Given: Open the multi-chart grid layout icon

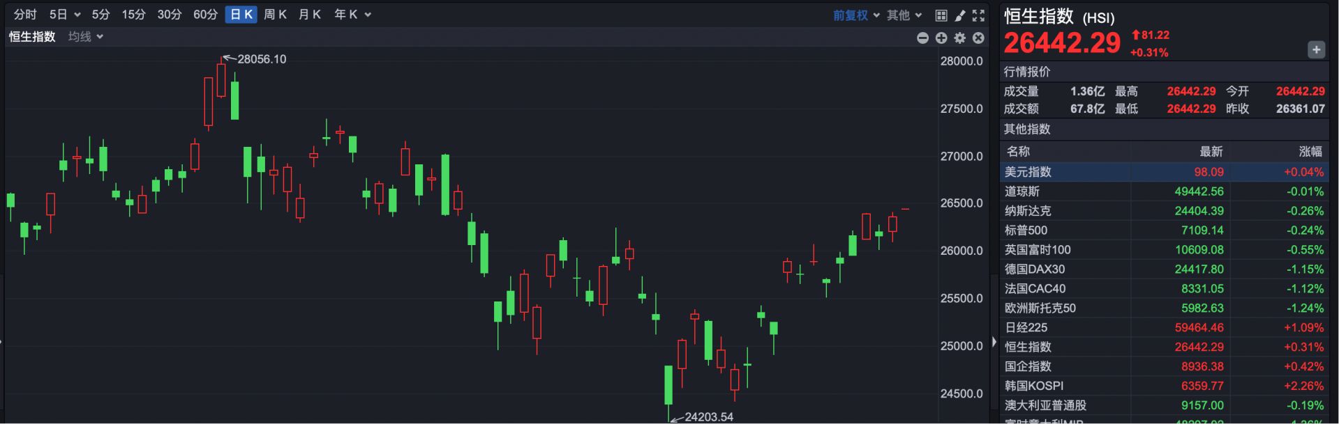Looking at the screenshot, I should point(941,15).
